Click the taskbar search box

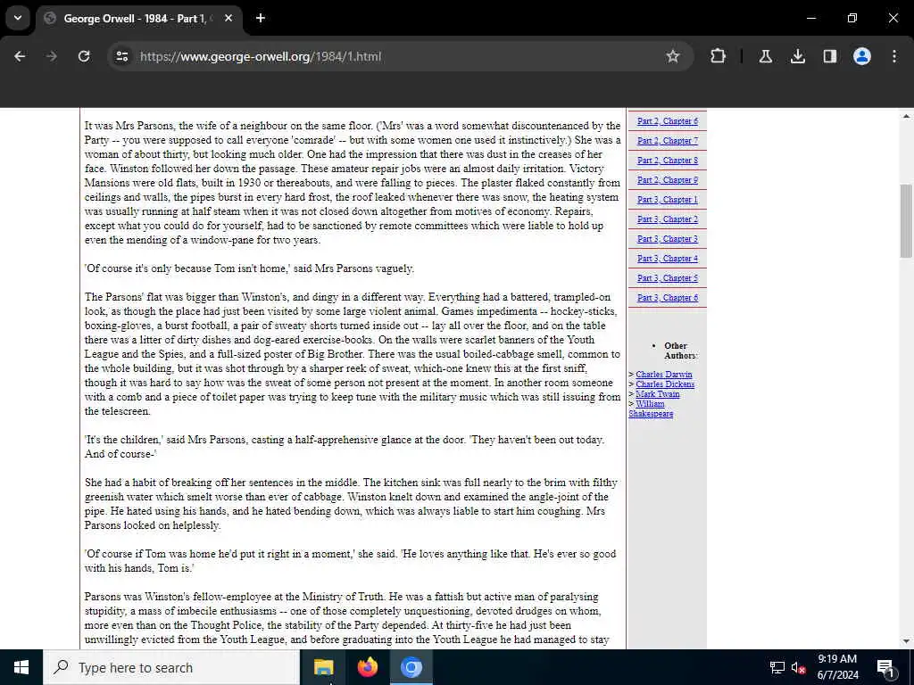(170, 667)
